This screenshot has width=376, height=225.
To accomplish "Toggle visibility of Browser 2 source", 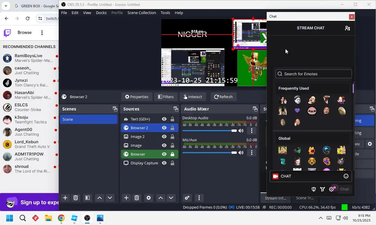I will 164,128.
